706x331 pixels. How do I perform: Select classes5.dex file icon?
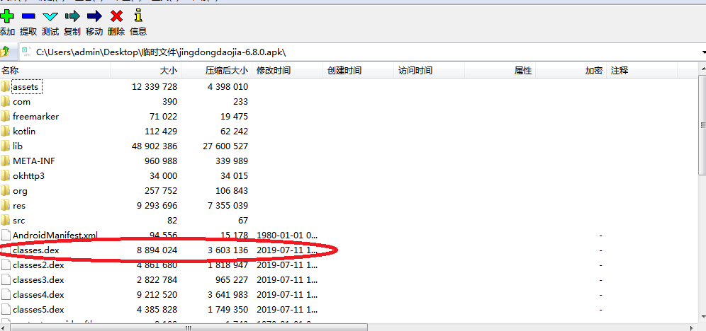pyautogui.click(x=6, y=310)
